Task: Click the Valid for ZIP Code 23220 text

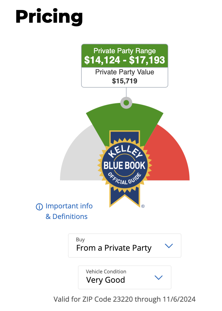Action: [125, 299]
